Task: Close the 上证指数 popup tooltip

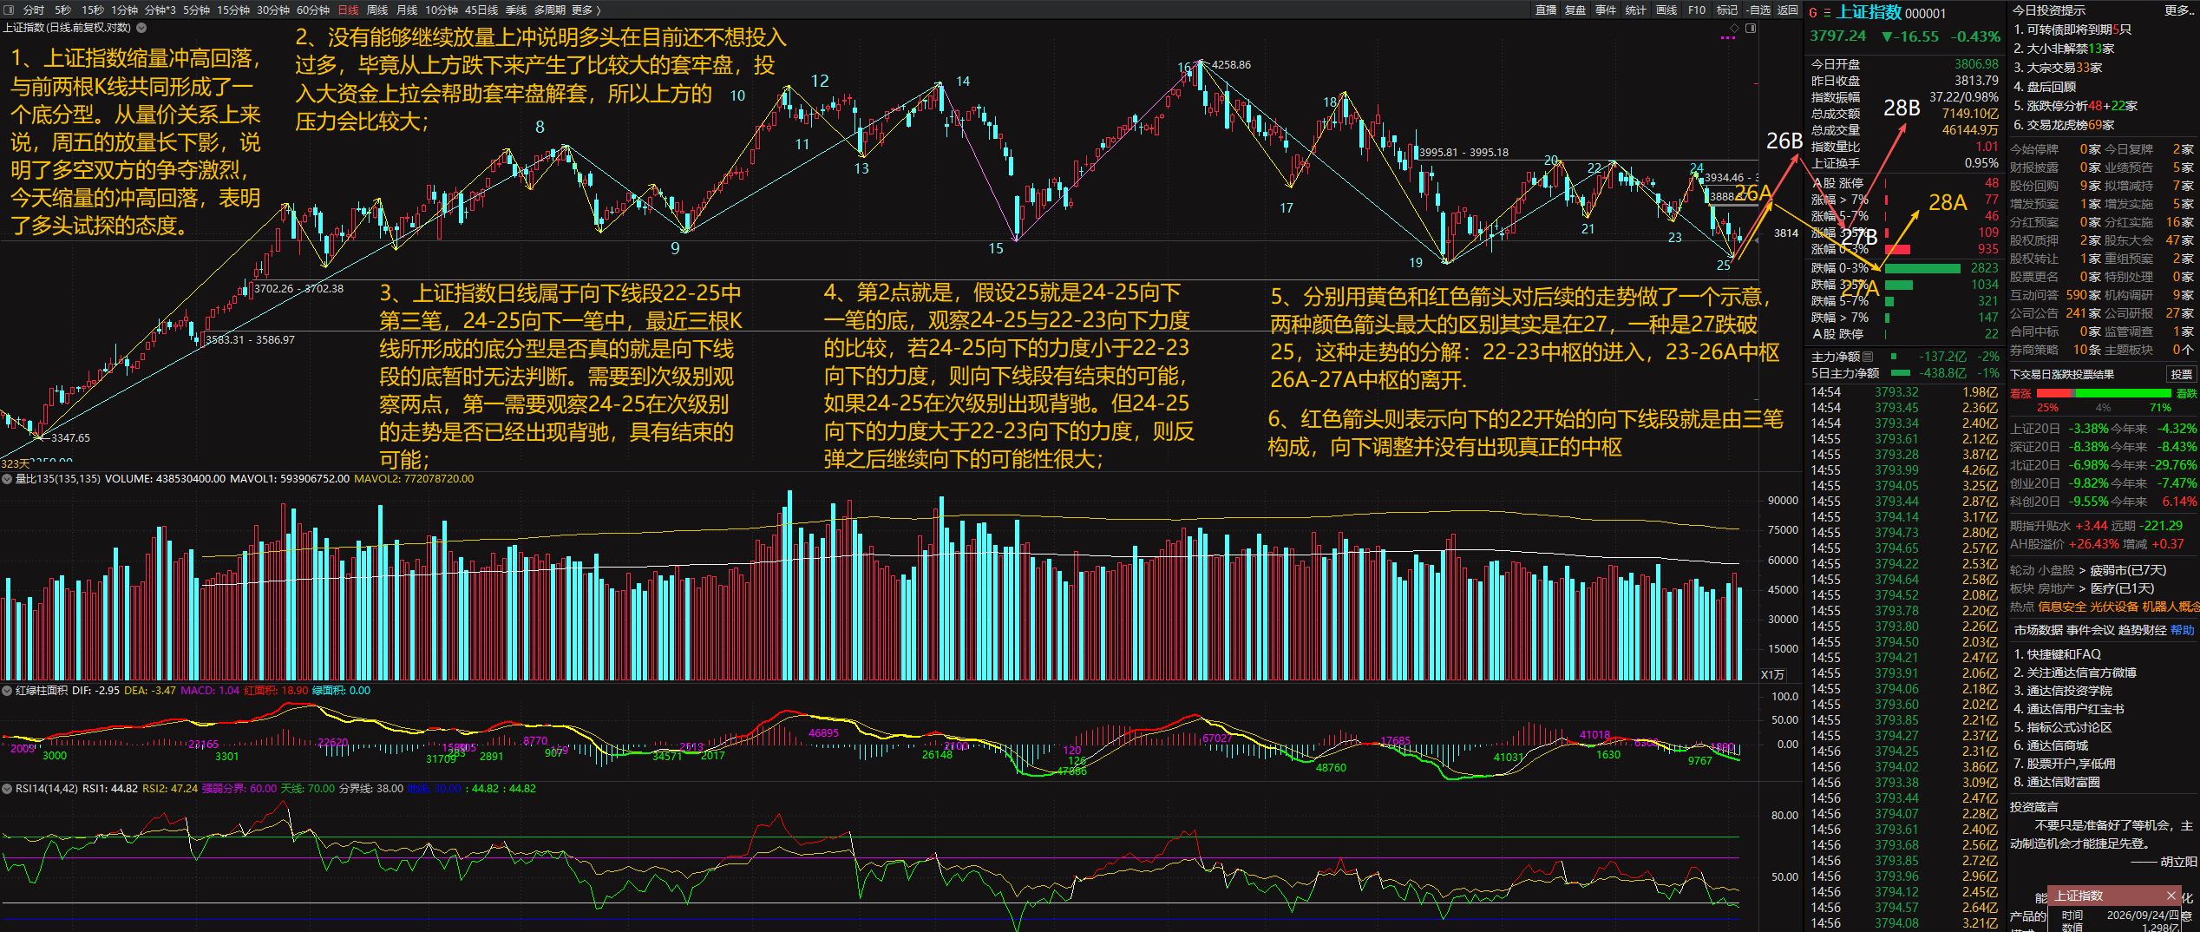Action: click(2171, 896)
